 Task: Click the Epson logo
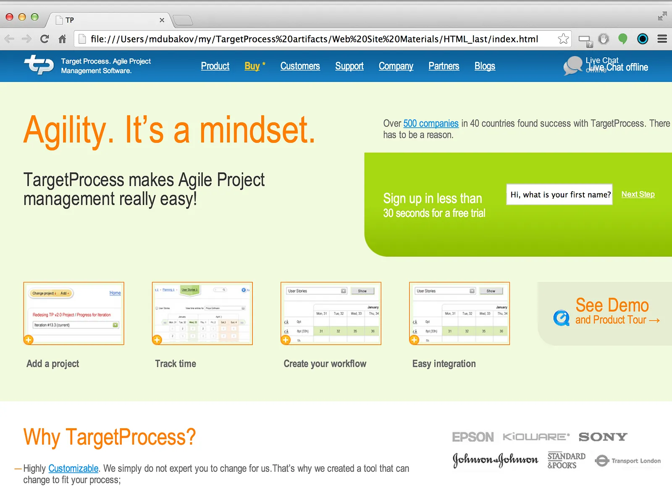[x=473, y=437]
